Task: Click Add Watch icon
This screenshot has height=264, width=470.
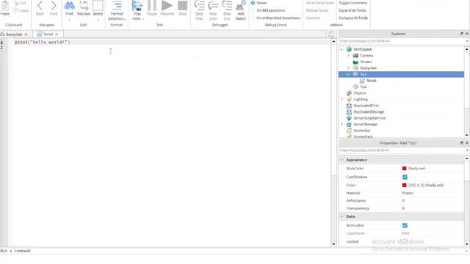Action: (x=240, y=5)
